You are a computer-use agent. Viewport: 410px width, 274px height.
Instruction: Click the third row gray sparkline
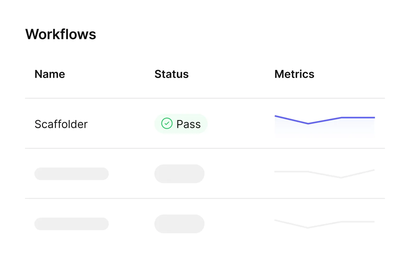pos(324,224)
